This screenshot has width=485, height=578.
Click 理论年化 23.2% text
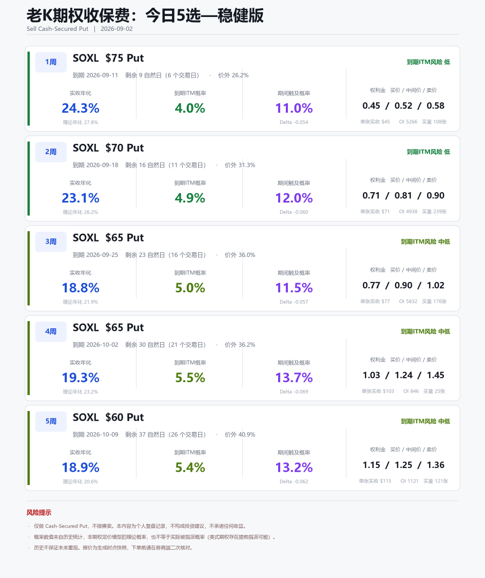[x=80, y=392]
